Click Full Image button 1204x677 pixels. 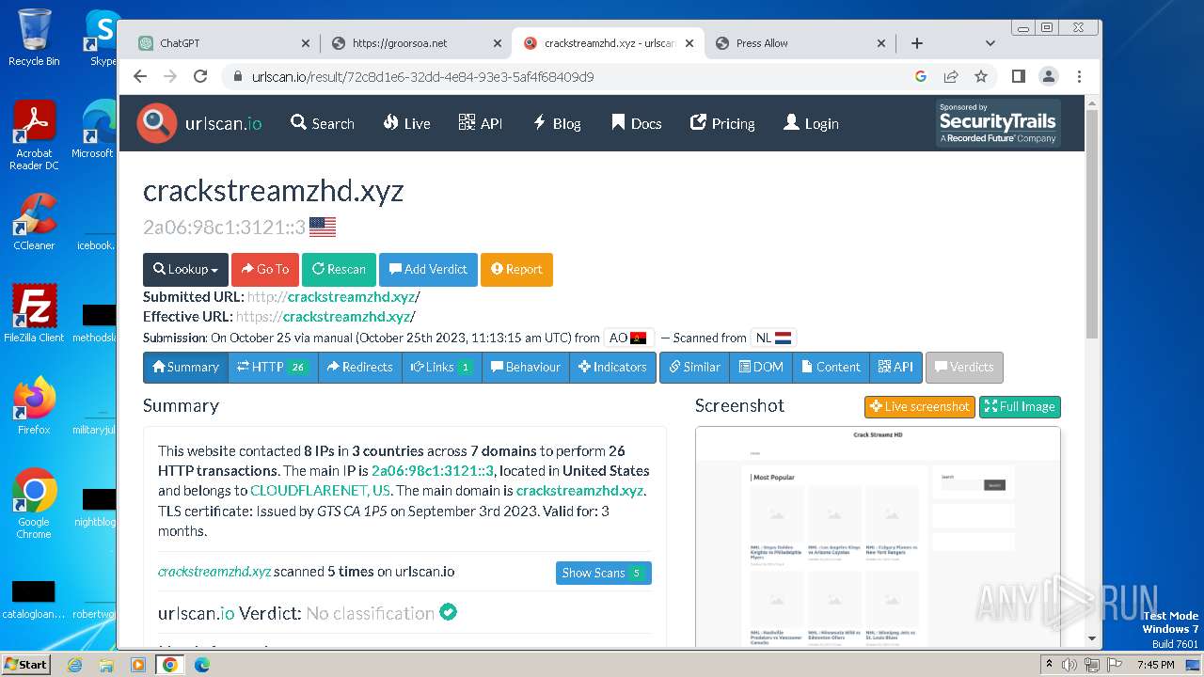[x=1020, y=407]
